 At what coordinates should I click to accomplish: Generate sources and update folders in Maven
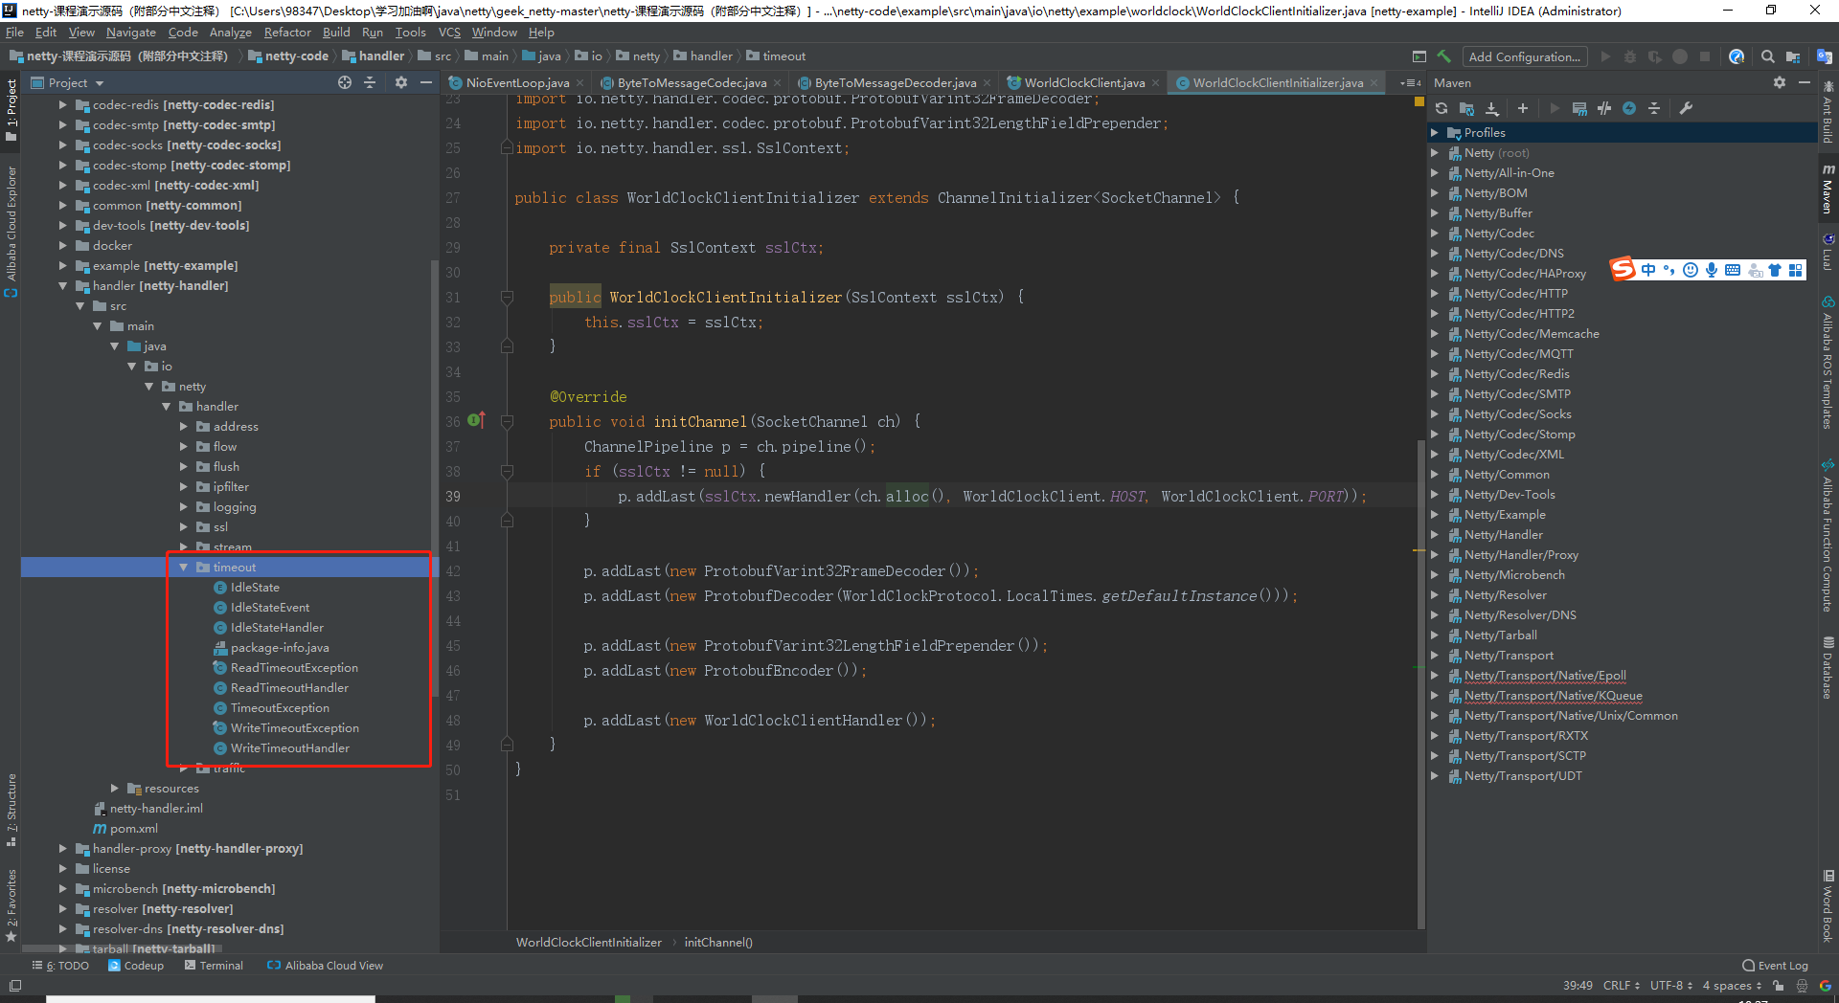click(1466, 108)
